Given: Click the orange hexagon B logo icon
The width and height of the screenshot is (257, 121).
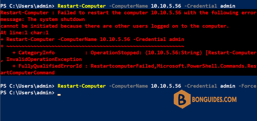Looking at the screenshot, I should 182,99.
